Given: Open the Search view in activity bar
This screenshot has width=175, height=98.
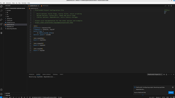Looking at the screenshot, I should (x=2, y=11).
